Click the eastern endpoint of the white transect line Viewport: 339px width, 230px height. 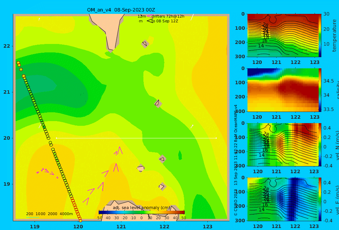pos(216,138)
